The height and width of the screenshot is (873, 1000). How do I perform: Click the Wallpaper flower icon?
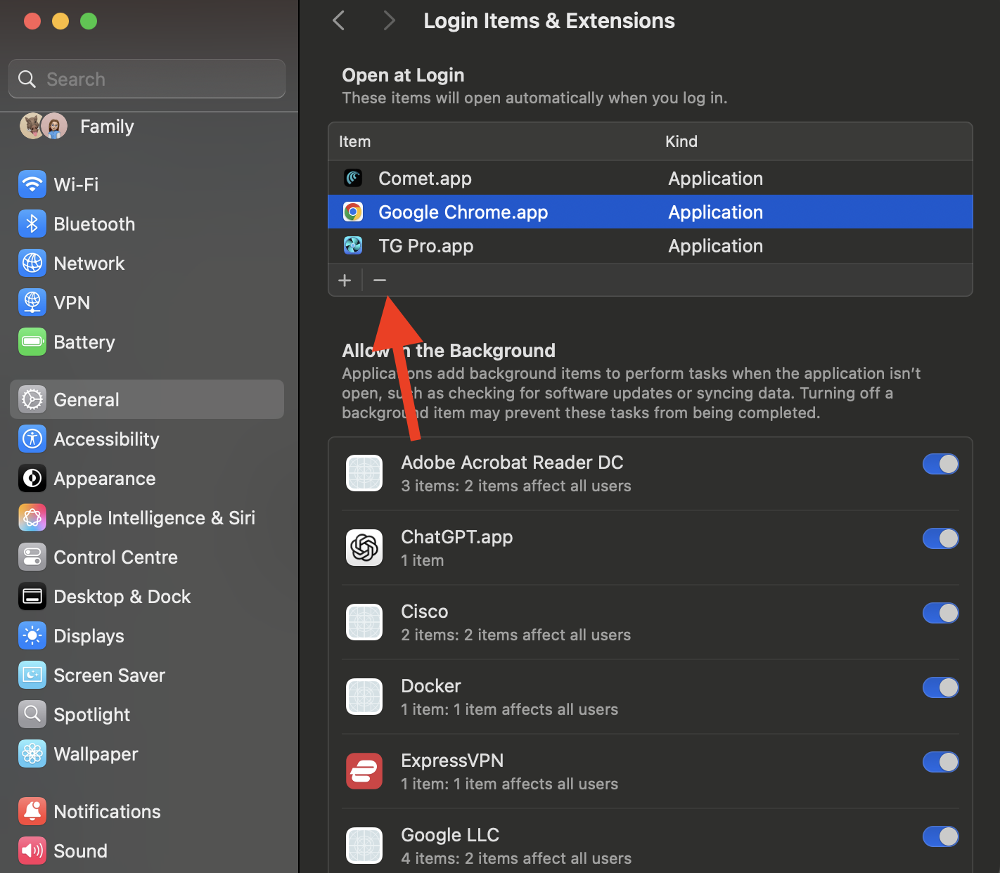pyautogui.click(x=32, y=754)
